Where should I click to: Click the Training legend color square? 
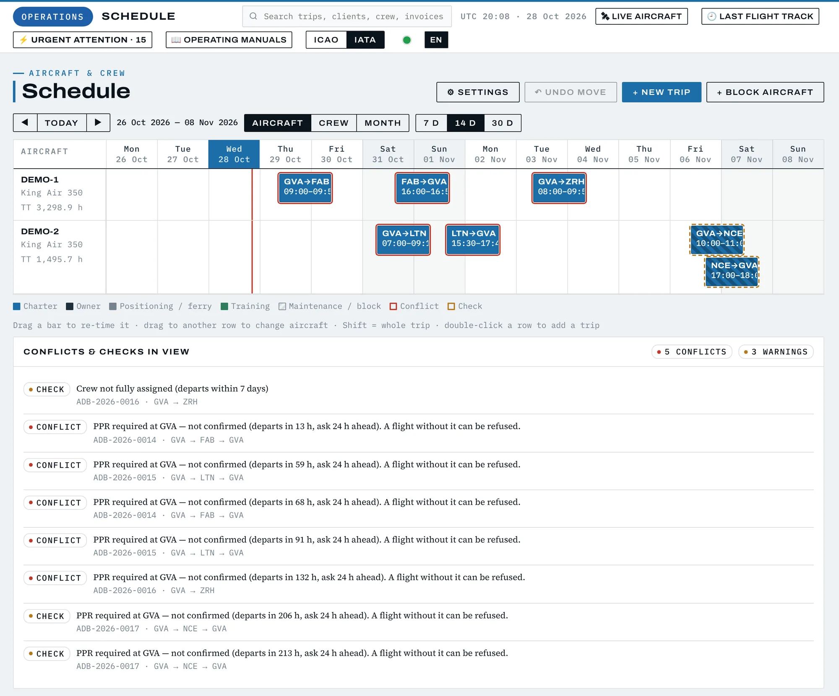tap(224, 306)
